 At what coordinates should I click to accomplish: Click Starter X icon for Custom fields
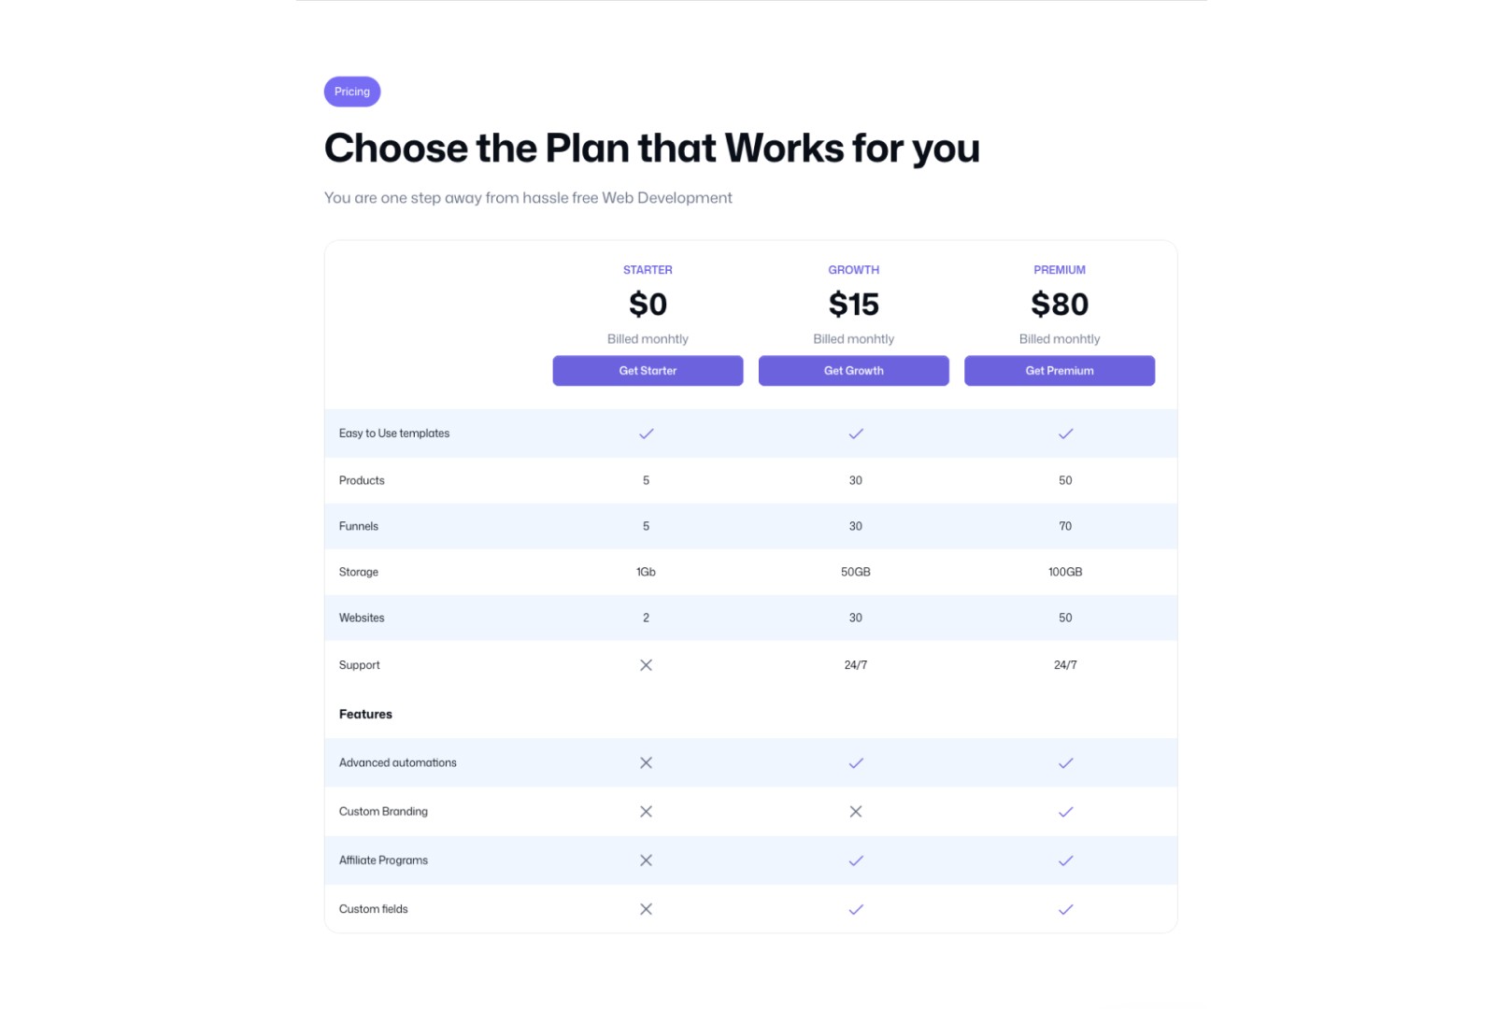(x=646, y=909)
